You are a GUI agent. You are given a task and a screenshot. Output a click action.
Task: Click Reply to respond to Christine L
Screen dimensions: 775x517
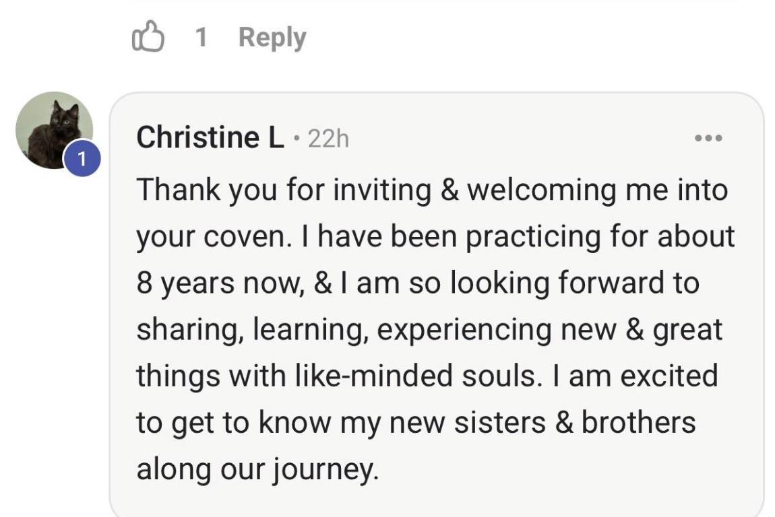pos(273,37)
